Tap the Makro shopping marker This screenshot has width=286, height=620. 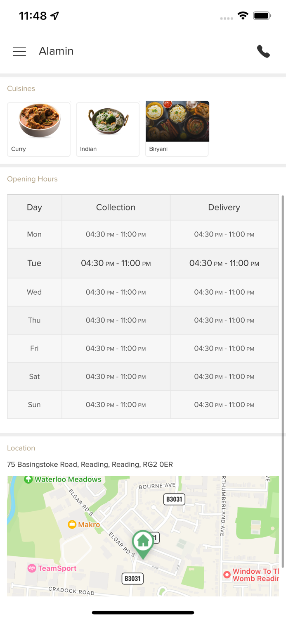72,525
